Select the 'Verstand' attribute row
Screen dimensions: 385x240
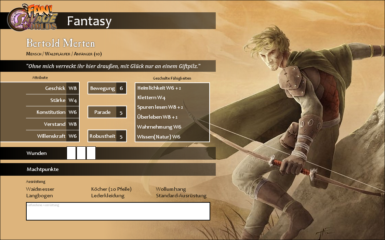pyautogui.click(x=53, y=124)
